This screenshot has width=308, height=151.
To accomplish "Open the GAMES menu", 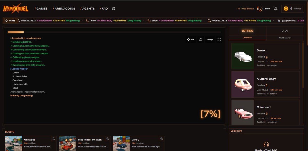I will coord(41,8).
